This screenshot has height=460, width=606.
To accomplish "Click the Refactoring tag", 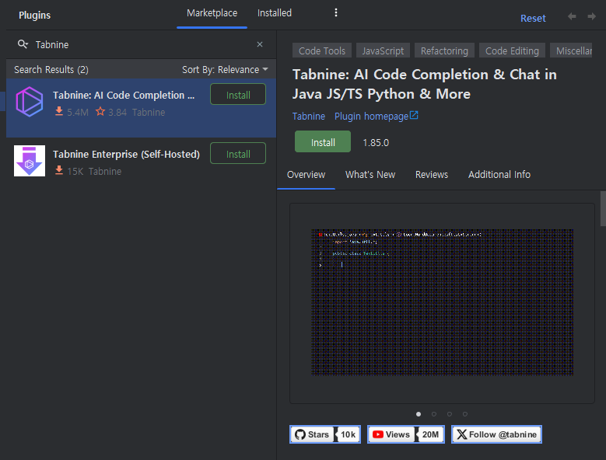I will click(444, 51).
